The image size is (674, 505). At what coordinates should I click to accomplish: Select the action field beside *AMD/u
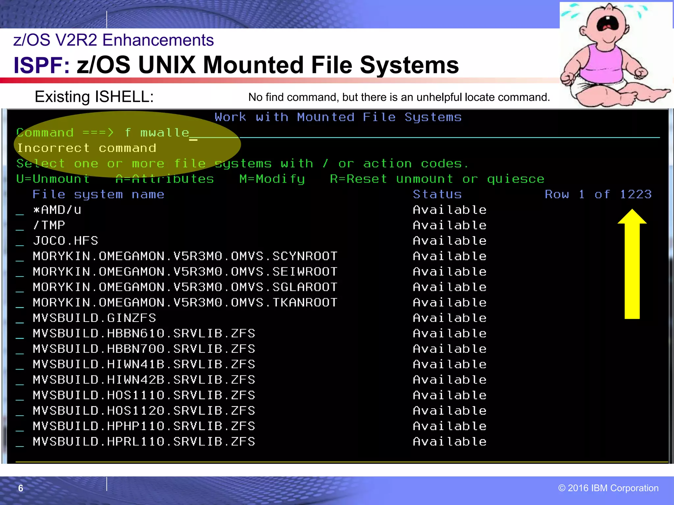click(x=20, y=210)
